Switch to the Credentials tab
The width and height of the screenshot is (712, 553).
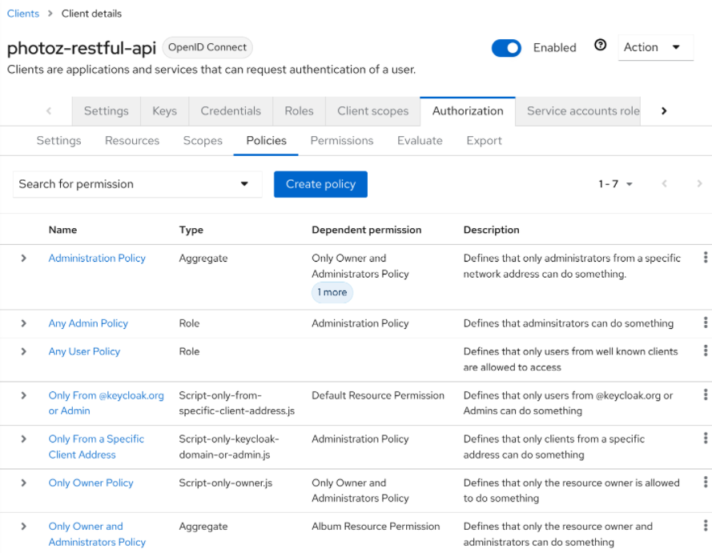[231, 111]
